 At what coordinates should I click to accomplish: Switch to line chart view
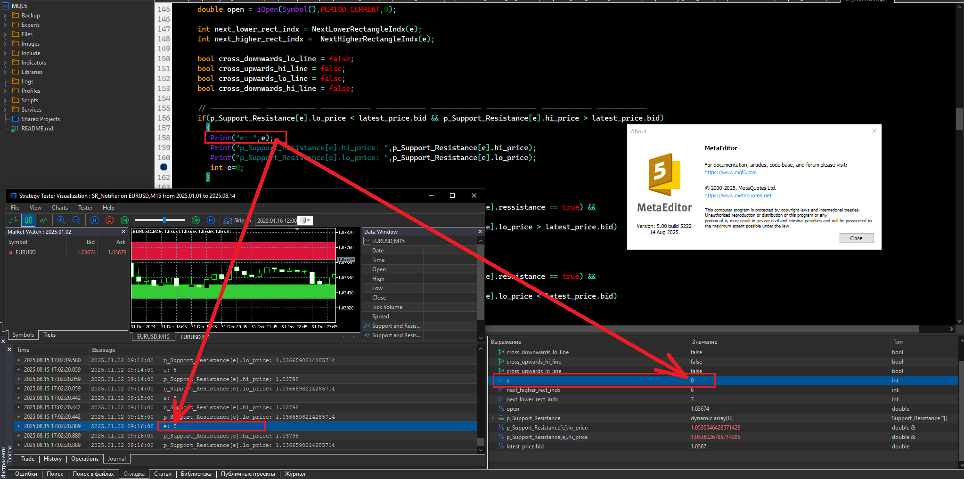pyautogui.click(x=44, y=220)
